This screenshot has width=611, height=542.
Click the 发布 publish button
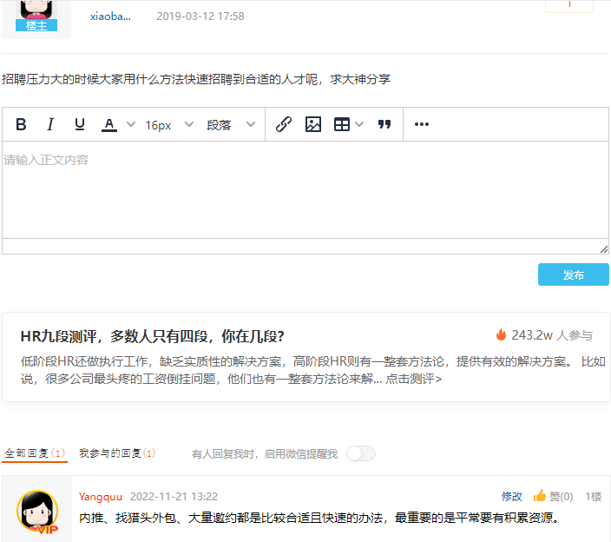point(573,274)
